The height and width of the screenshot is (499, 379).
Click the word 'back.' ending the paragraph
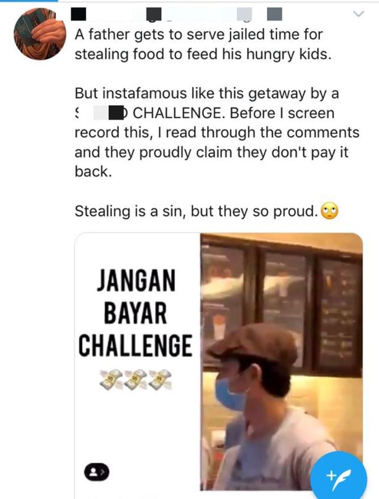(x=93, y=171)
